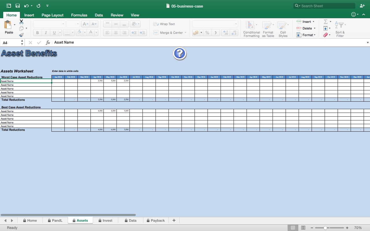The height and width of the screenshot is (231, 370).
Task: Toggle Bold formatting
Action: point(37,33)
